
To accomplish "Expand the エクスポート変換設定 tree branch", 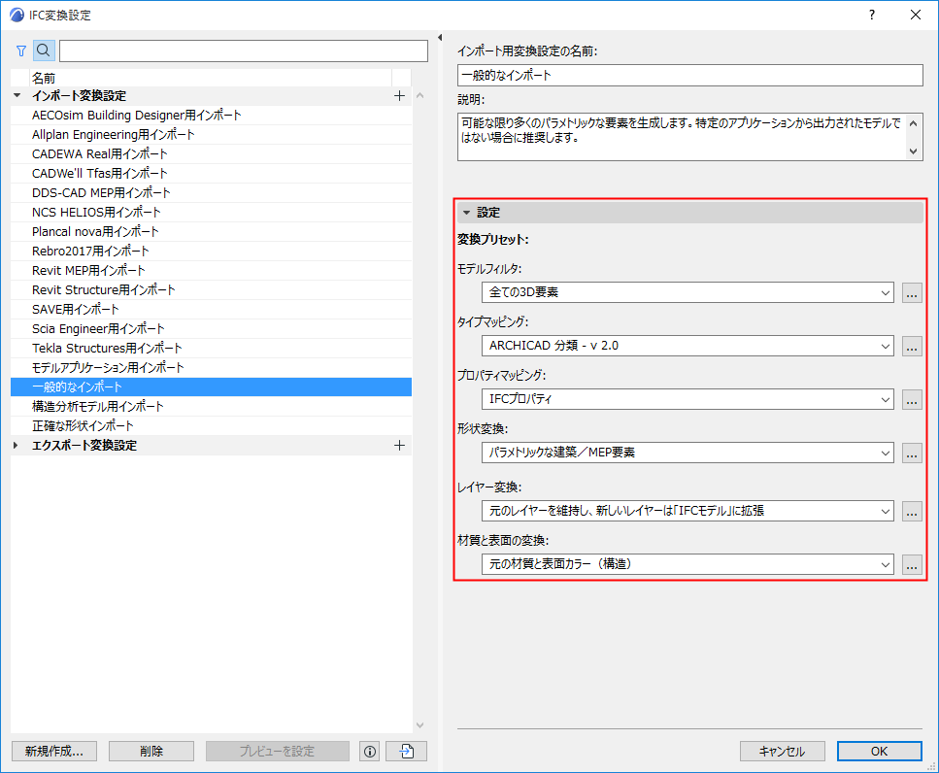I will (16, 445).
